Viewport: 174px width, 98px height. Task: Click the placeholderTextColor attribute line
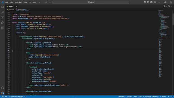pyautogui.click(x=44, y=81)
